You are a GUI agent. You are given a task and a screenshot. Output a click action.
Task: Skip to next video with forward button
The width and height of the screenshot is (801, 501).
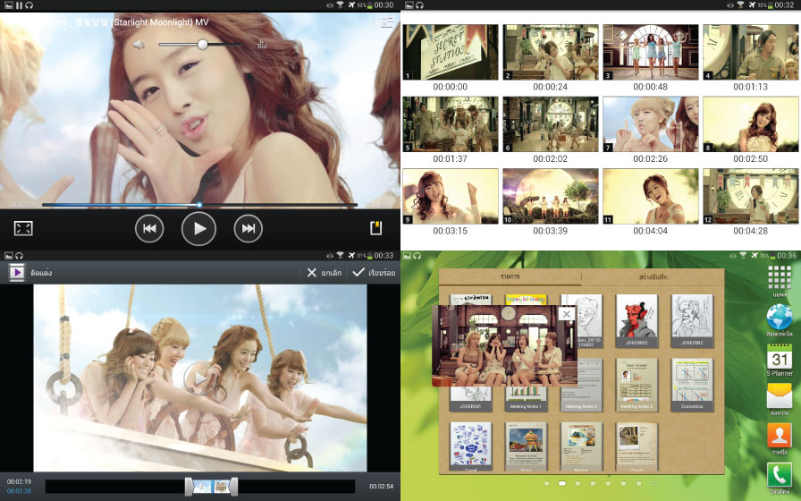(249, 228)
